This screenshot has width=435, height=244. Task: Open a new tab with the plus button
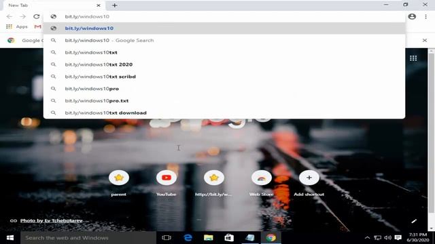(x=115, y=5)
